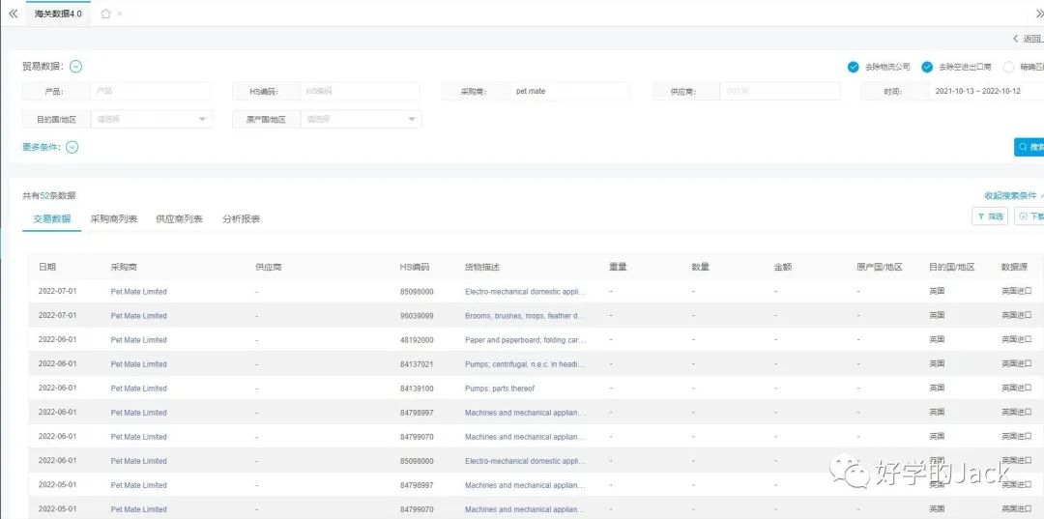Open the 原产国/地区 dropdown

[361, 120]
